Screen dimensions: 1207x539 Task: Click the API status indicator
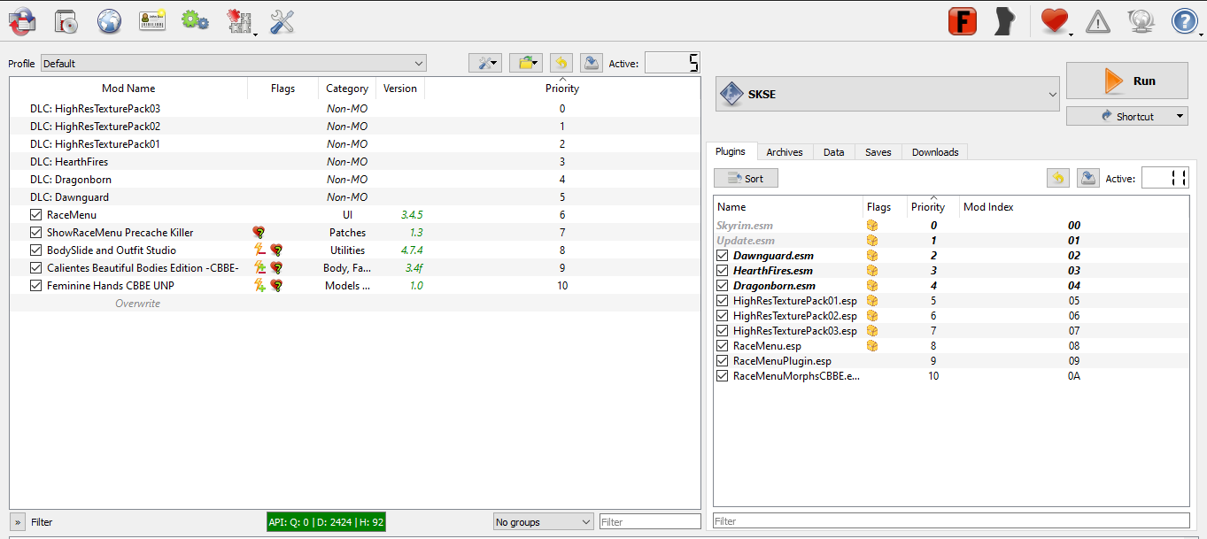pyautogui.click(x=327, y=522)
